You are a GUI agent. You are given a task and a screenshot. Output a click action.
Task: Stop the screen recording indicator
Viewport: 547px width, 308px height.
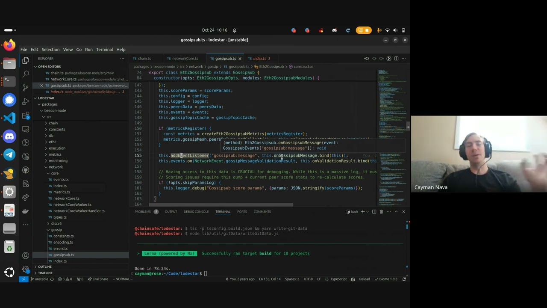pyautogui.click(x=364, y=30)
